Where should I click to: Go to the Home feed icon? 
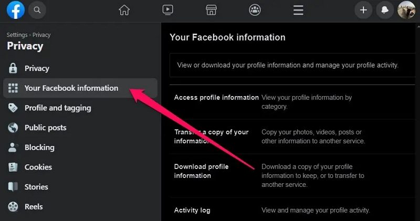[124, 9]
